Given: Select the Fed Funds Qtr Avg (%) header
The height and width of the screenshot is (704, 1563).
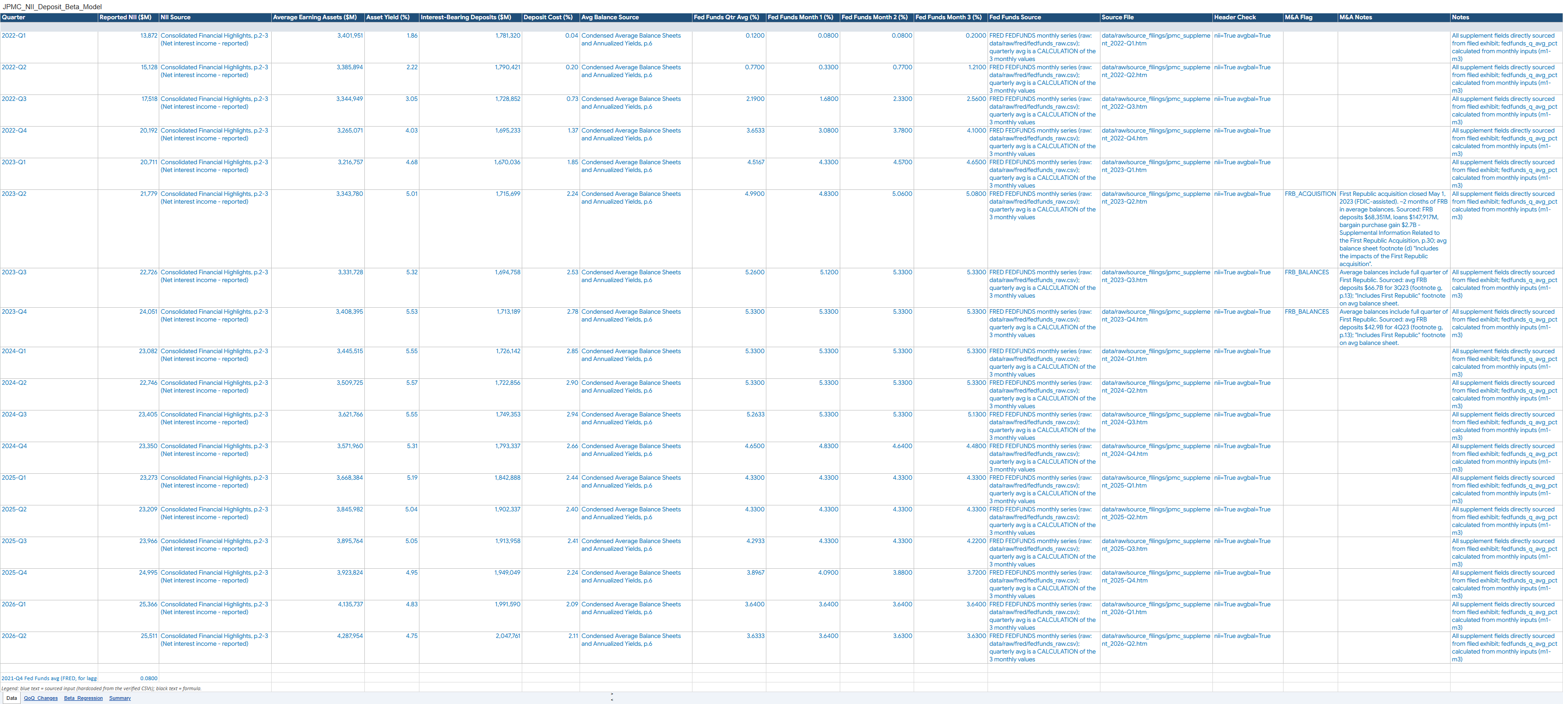Looking at the screenshot, I should coord(729,17).
